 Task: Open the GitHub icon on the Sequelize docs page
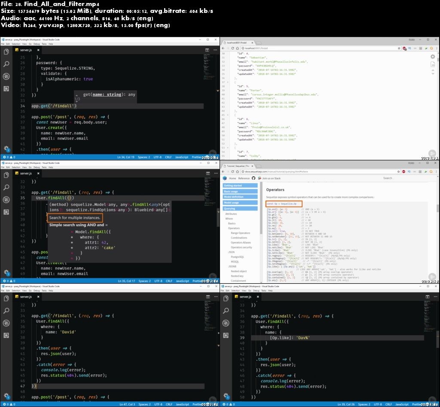(x=254, y=178)
